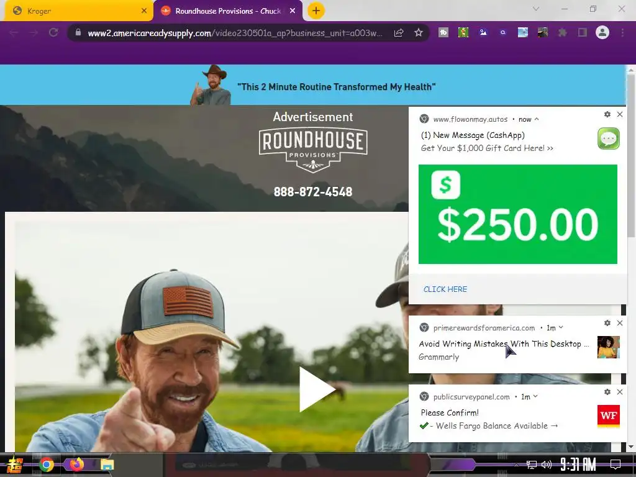The width and height of the screenshot is (636, 477).
Task: Open the 'Please Confirm!' notification text
Action: coord(450,412)
